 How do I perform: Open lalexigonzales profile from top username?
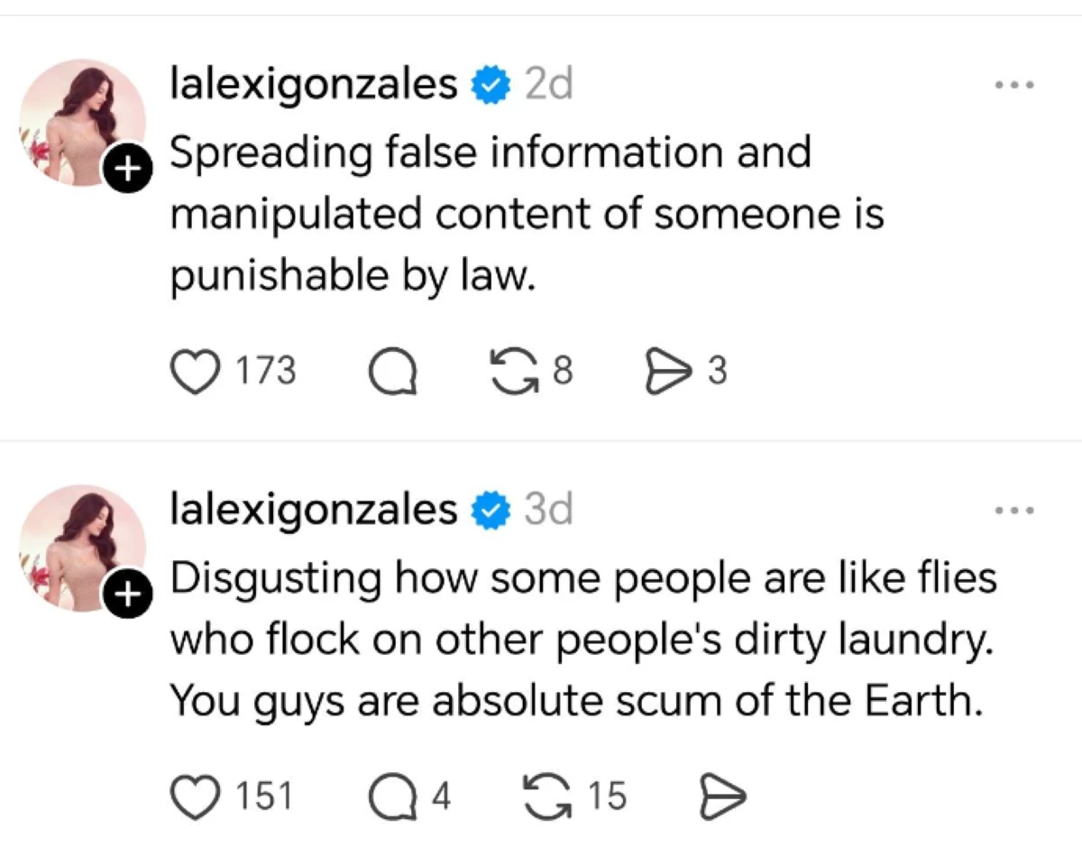311,83
